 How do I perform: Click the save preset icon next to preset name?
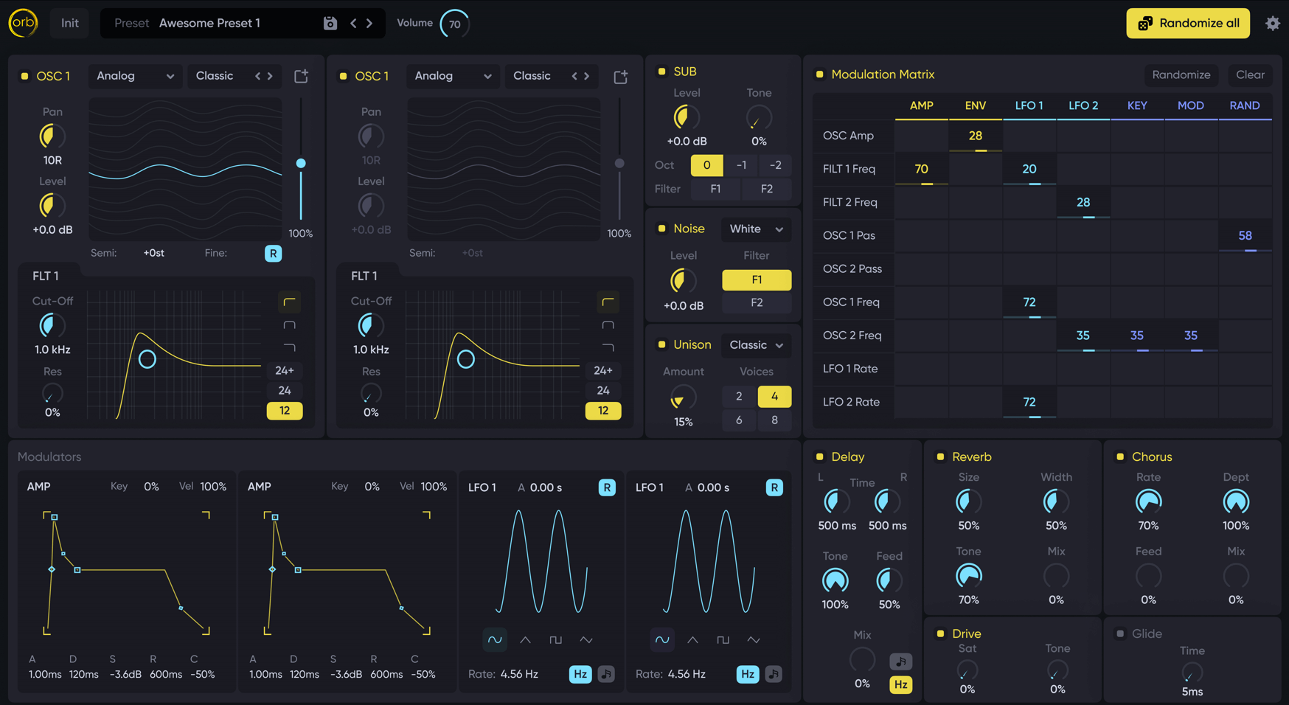[x=330, y=23]
